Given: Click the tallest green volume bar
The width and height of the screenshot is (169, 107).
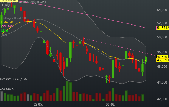Looking at the screenshot, I should (x=67, y=91).
